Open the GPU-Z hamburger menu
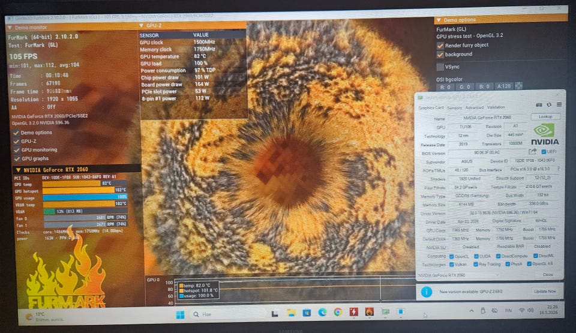576x333 pixels. (x=559, y=105)
